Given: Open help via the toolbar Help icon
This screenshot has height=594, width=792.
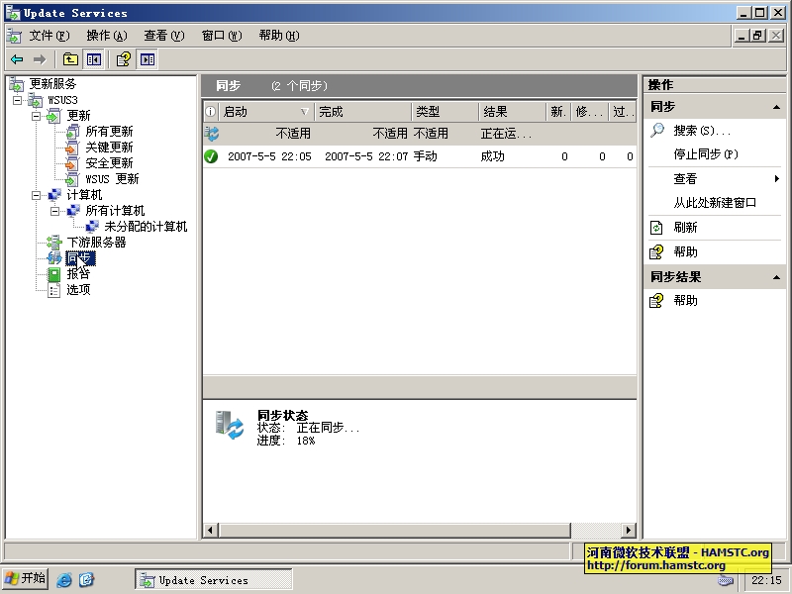Looking at the screenshot, I should pos(122,58).
